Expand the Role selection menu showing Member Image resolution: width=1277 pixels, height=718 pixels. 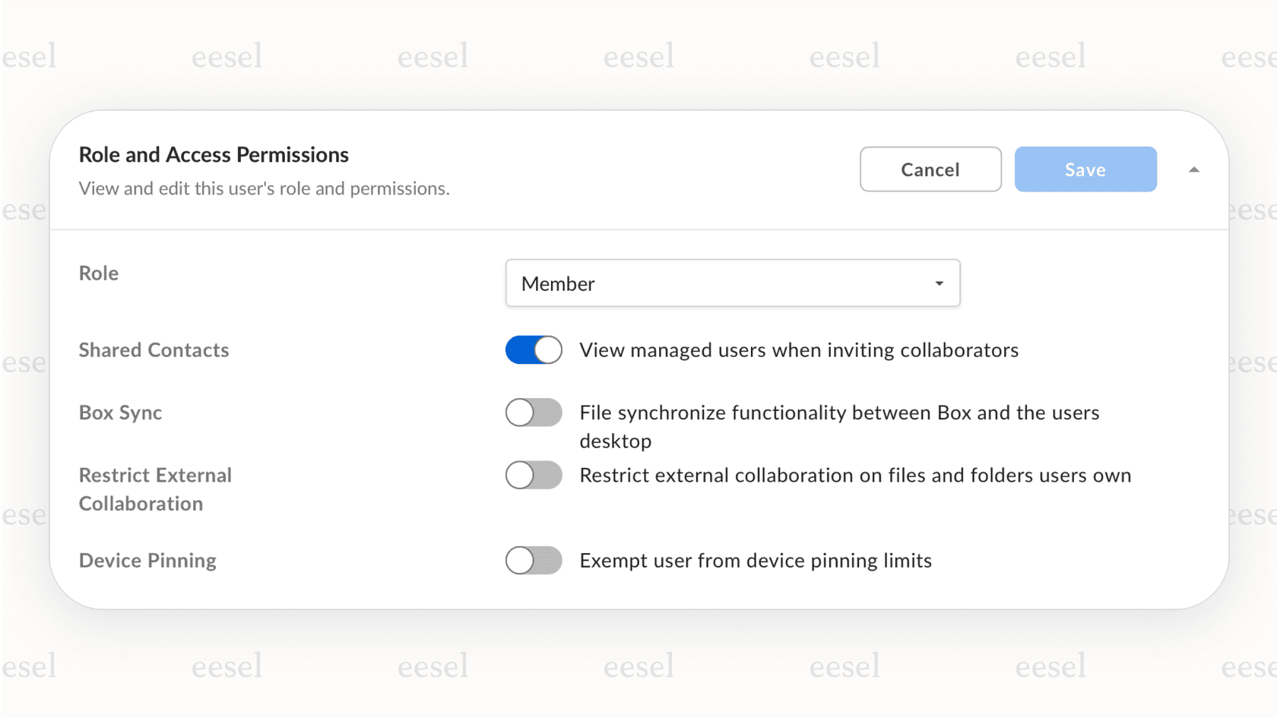pos(732,283)
